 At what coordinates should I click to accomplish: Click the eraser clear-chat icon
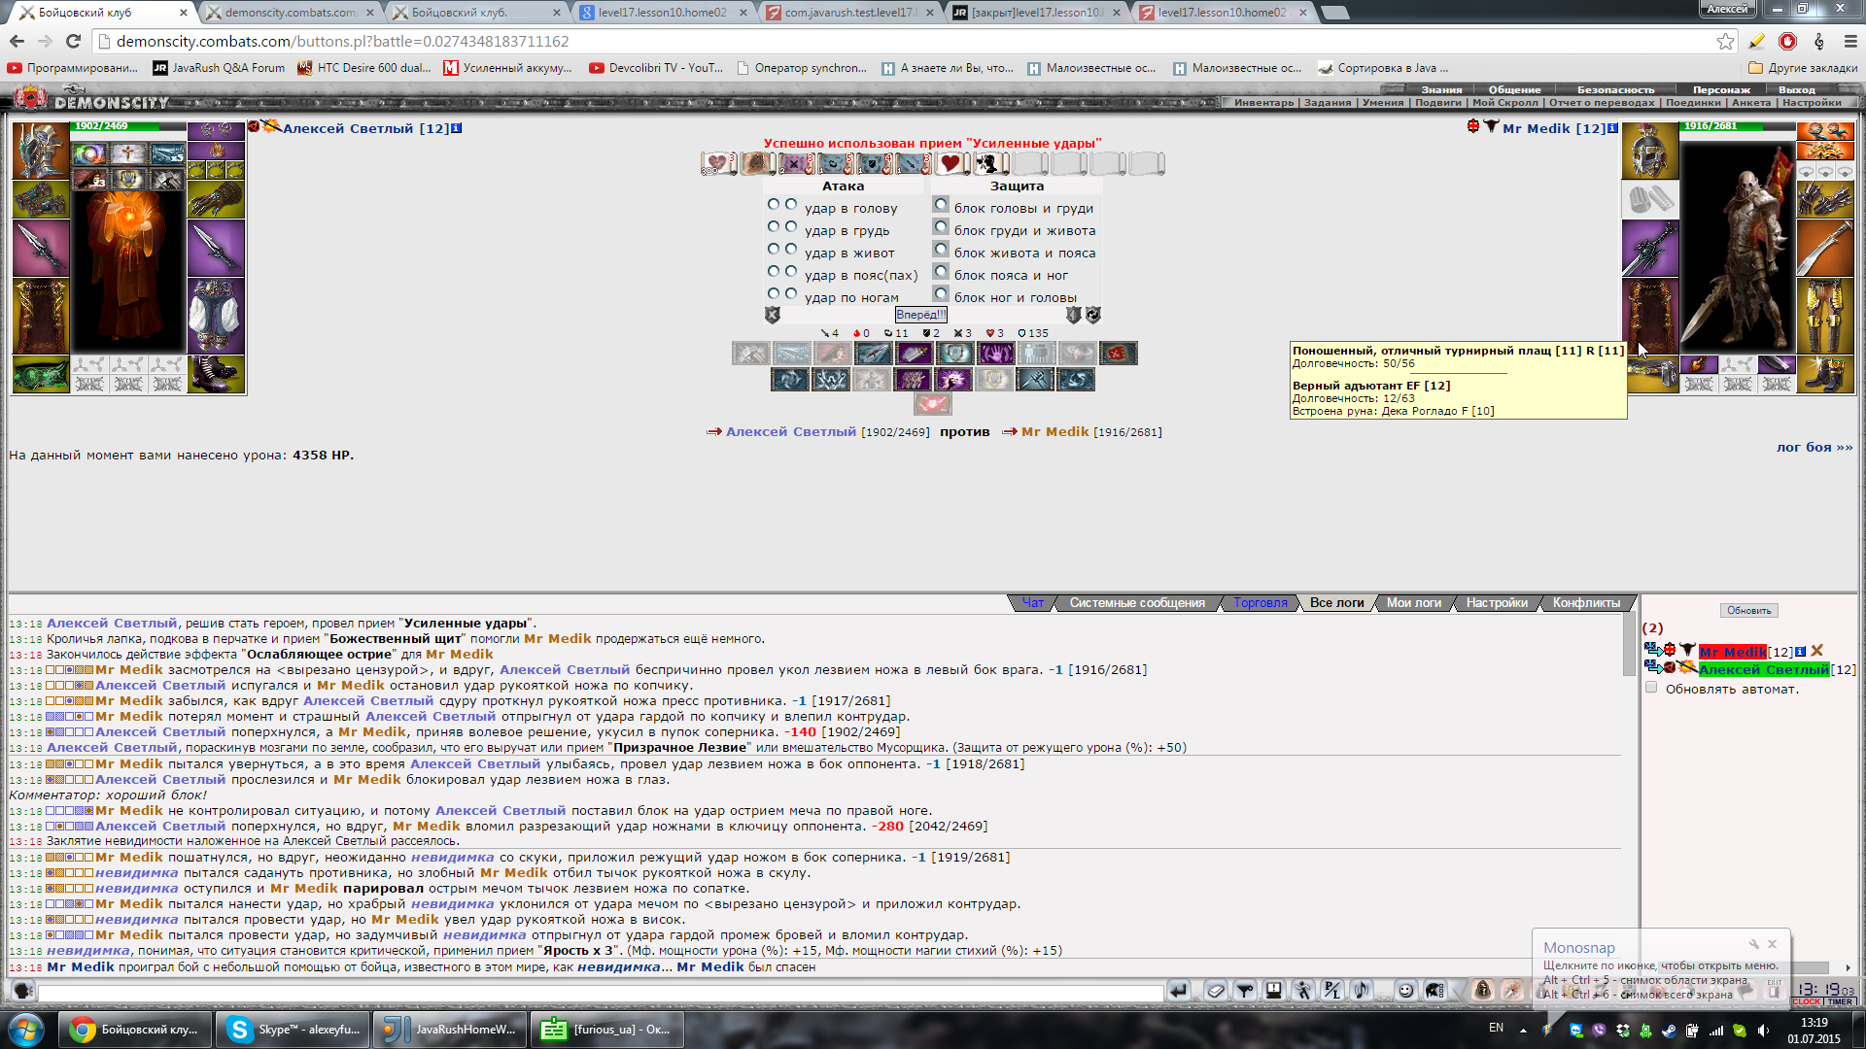(1216, 991)
